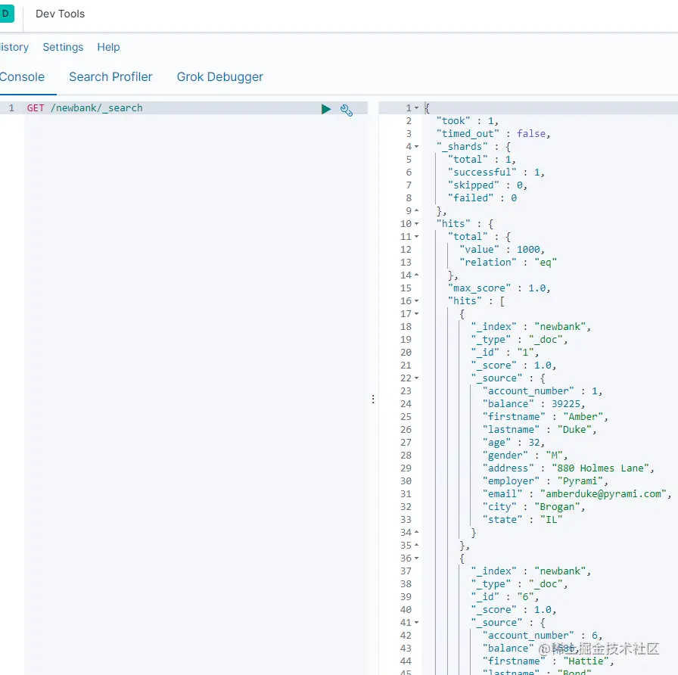Click the "failed" : 0 line
Viewport: 678px width, 675px height.
click(x=482, y=198)
